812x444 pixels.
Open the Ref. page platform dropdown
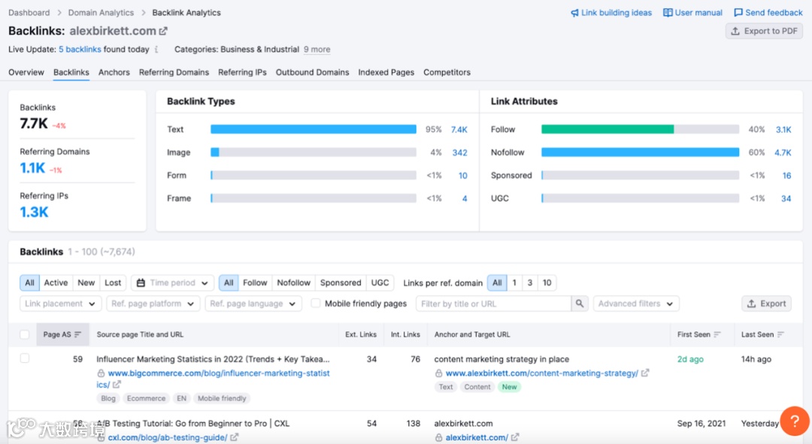[153, 304]
